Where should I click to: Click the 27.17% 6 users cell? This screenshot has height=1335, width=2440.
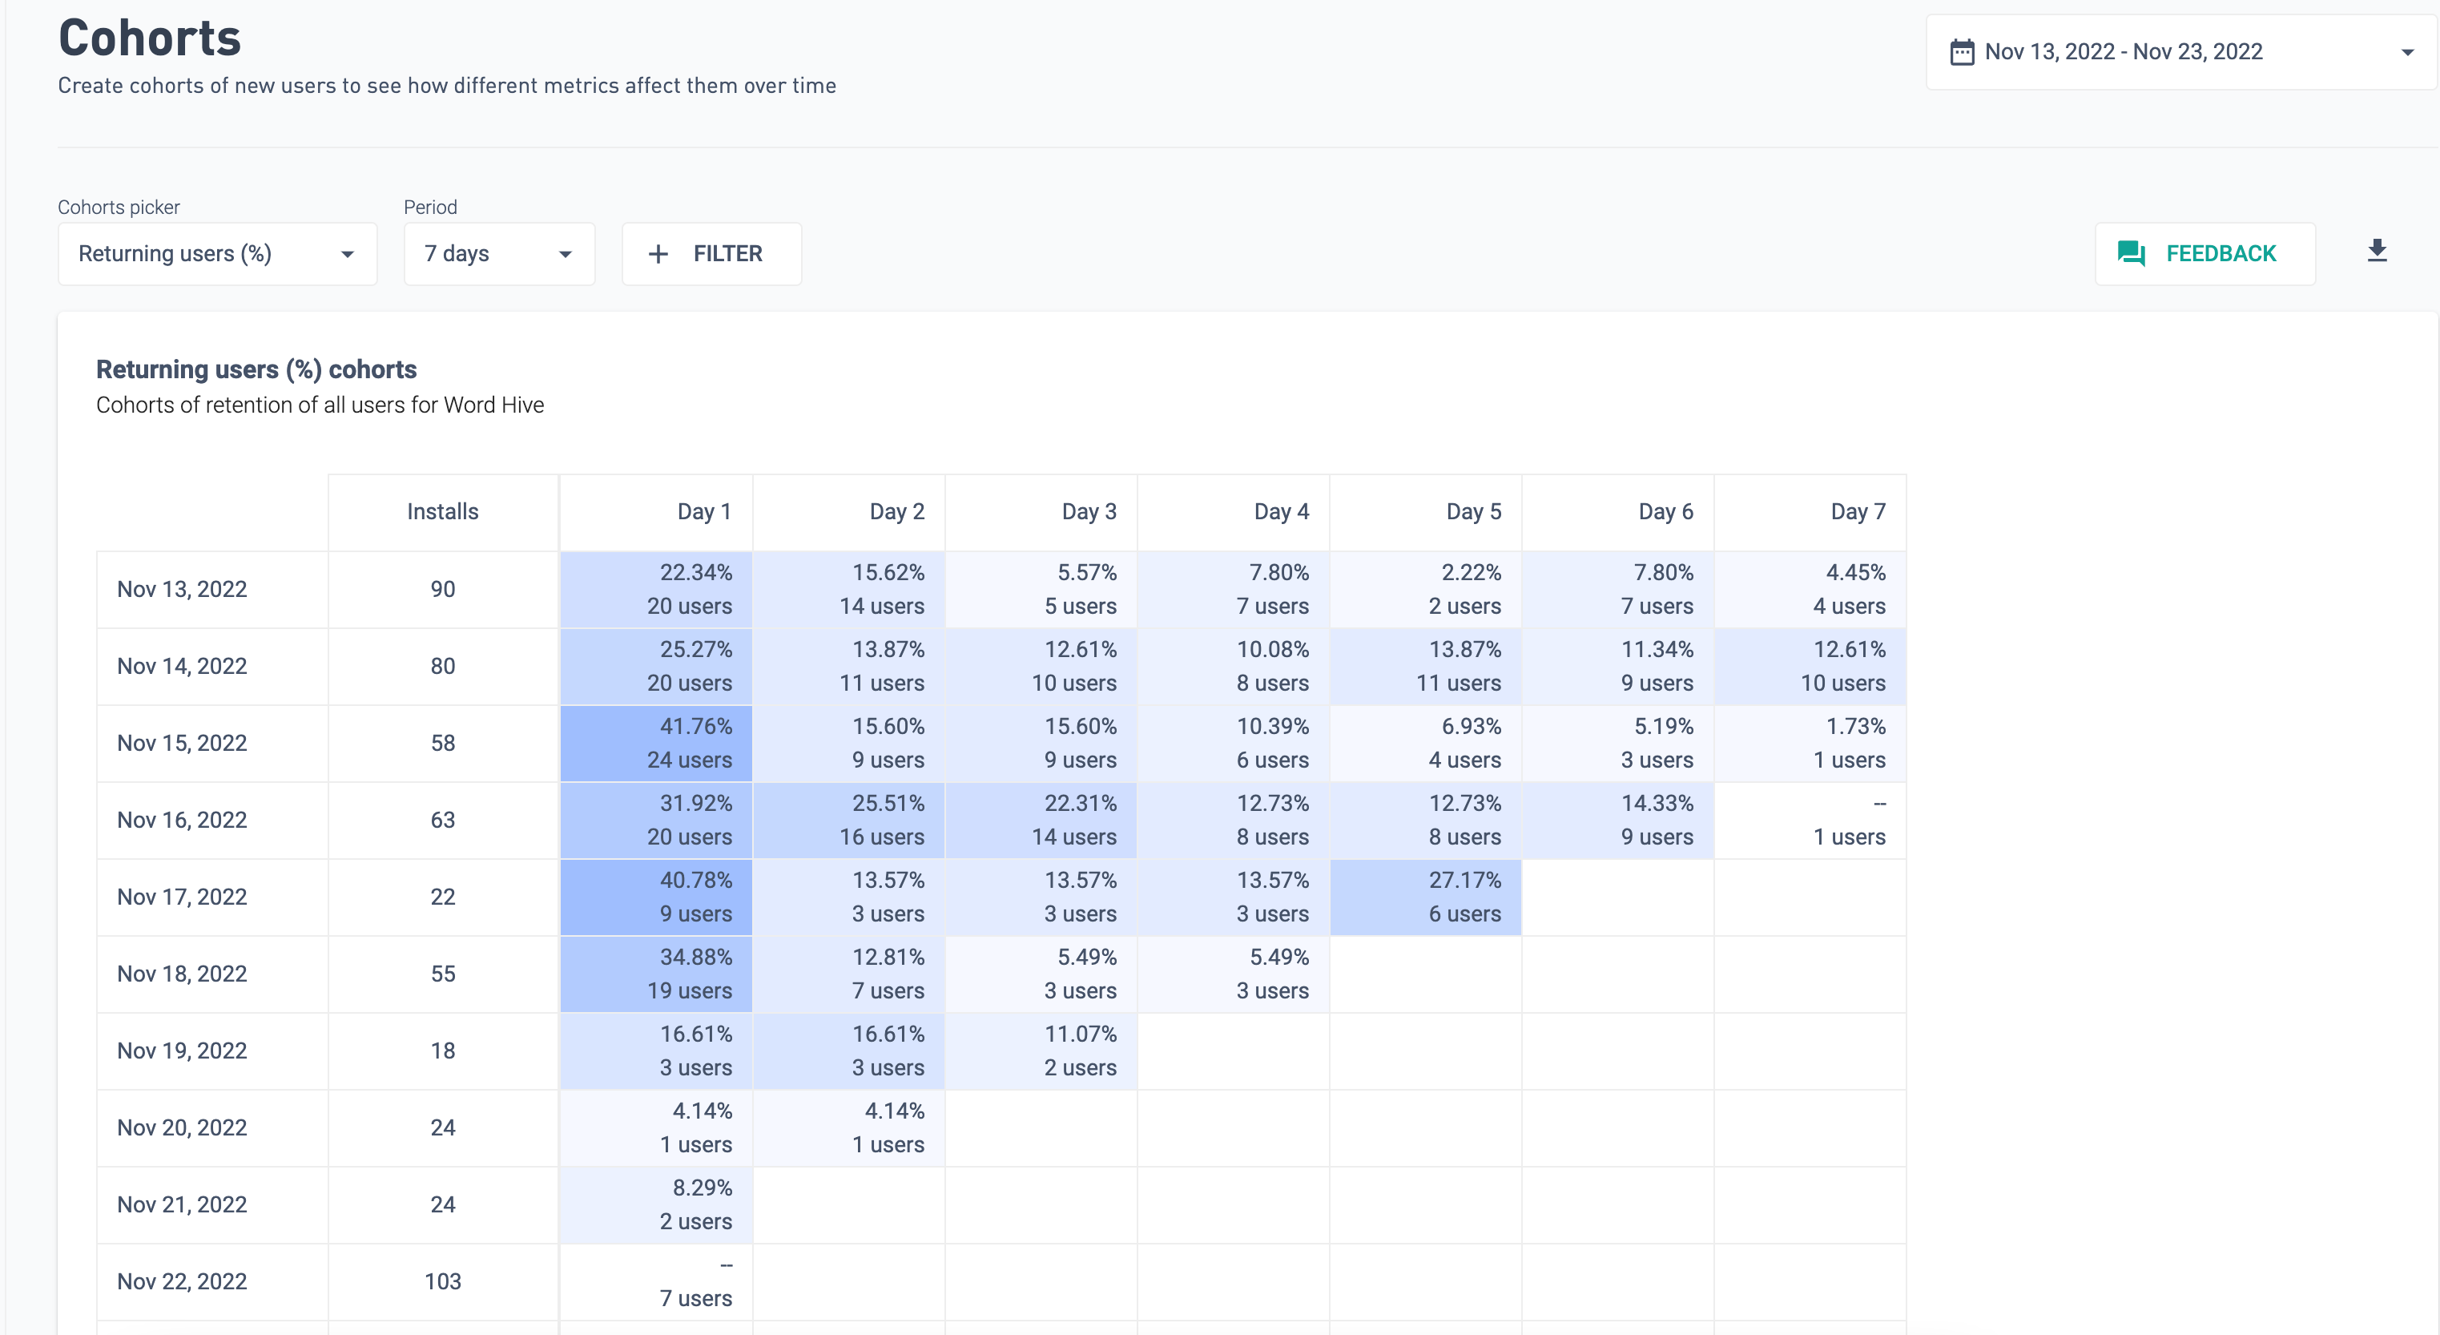point(1426,897)
